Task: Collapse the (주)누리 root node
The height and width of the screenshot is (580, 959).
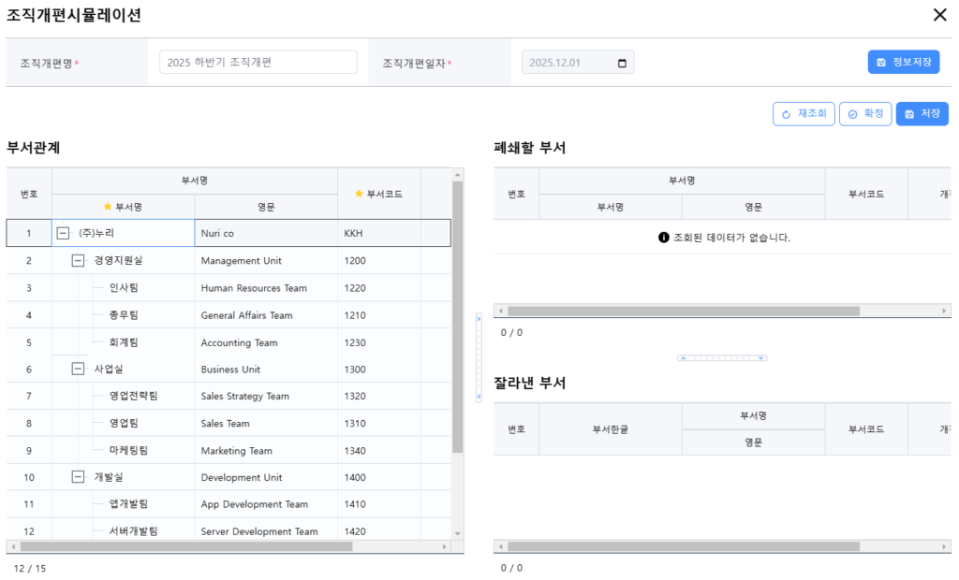Action: [63, 233]
